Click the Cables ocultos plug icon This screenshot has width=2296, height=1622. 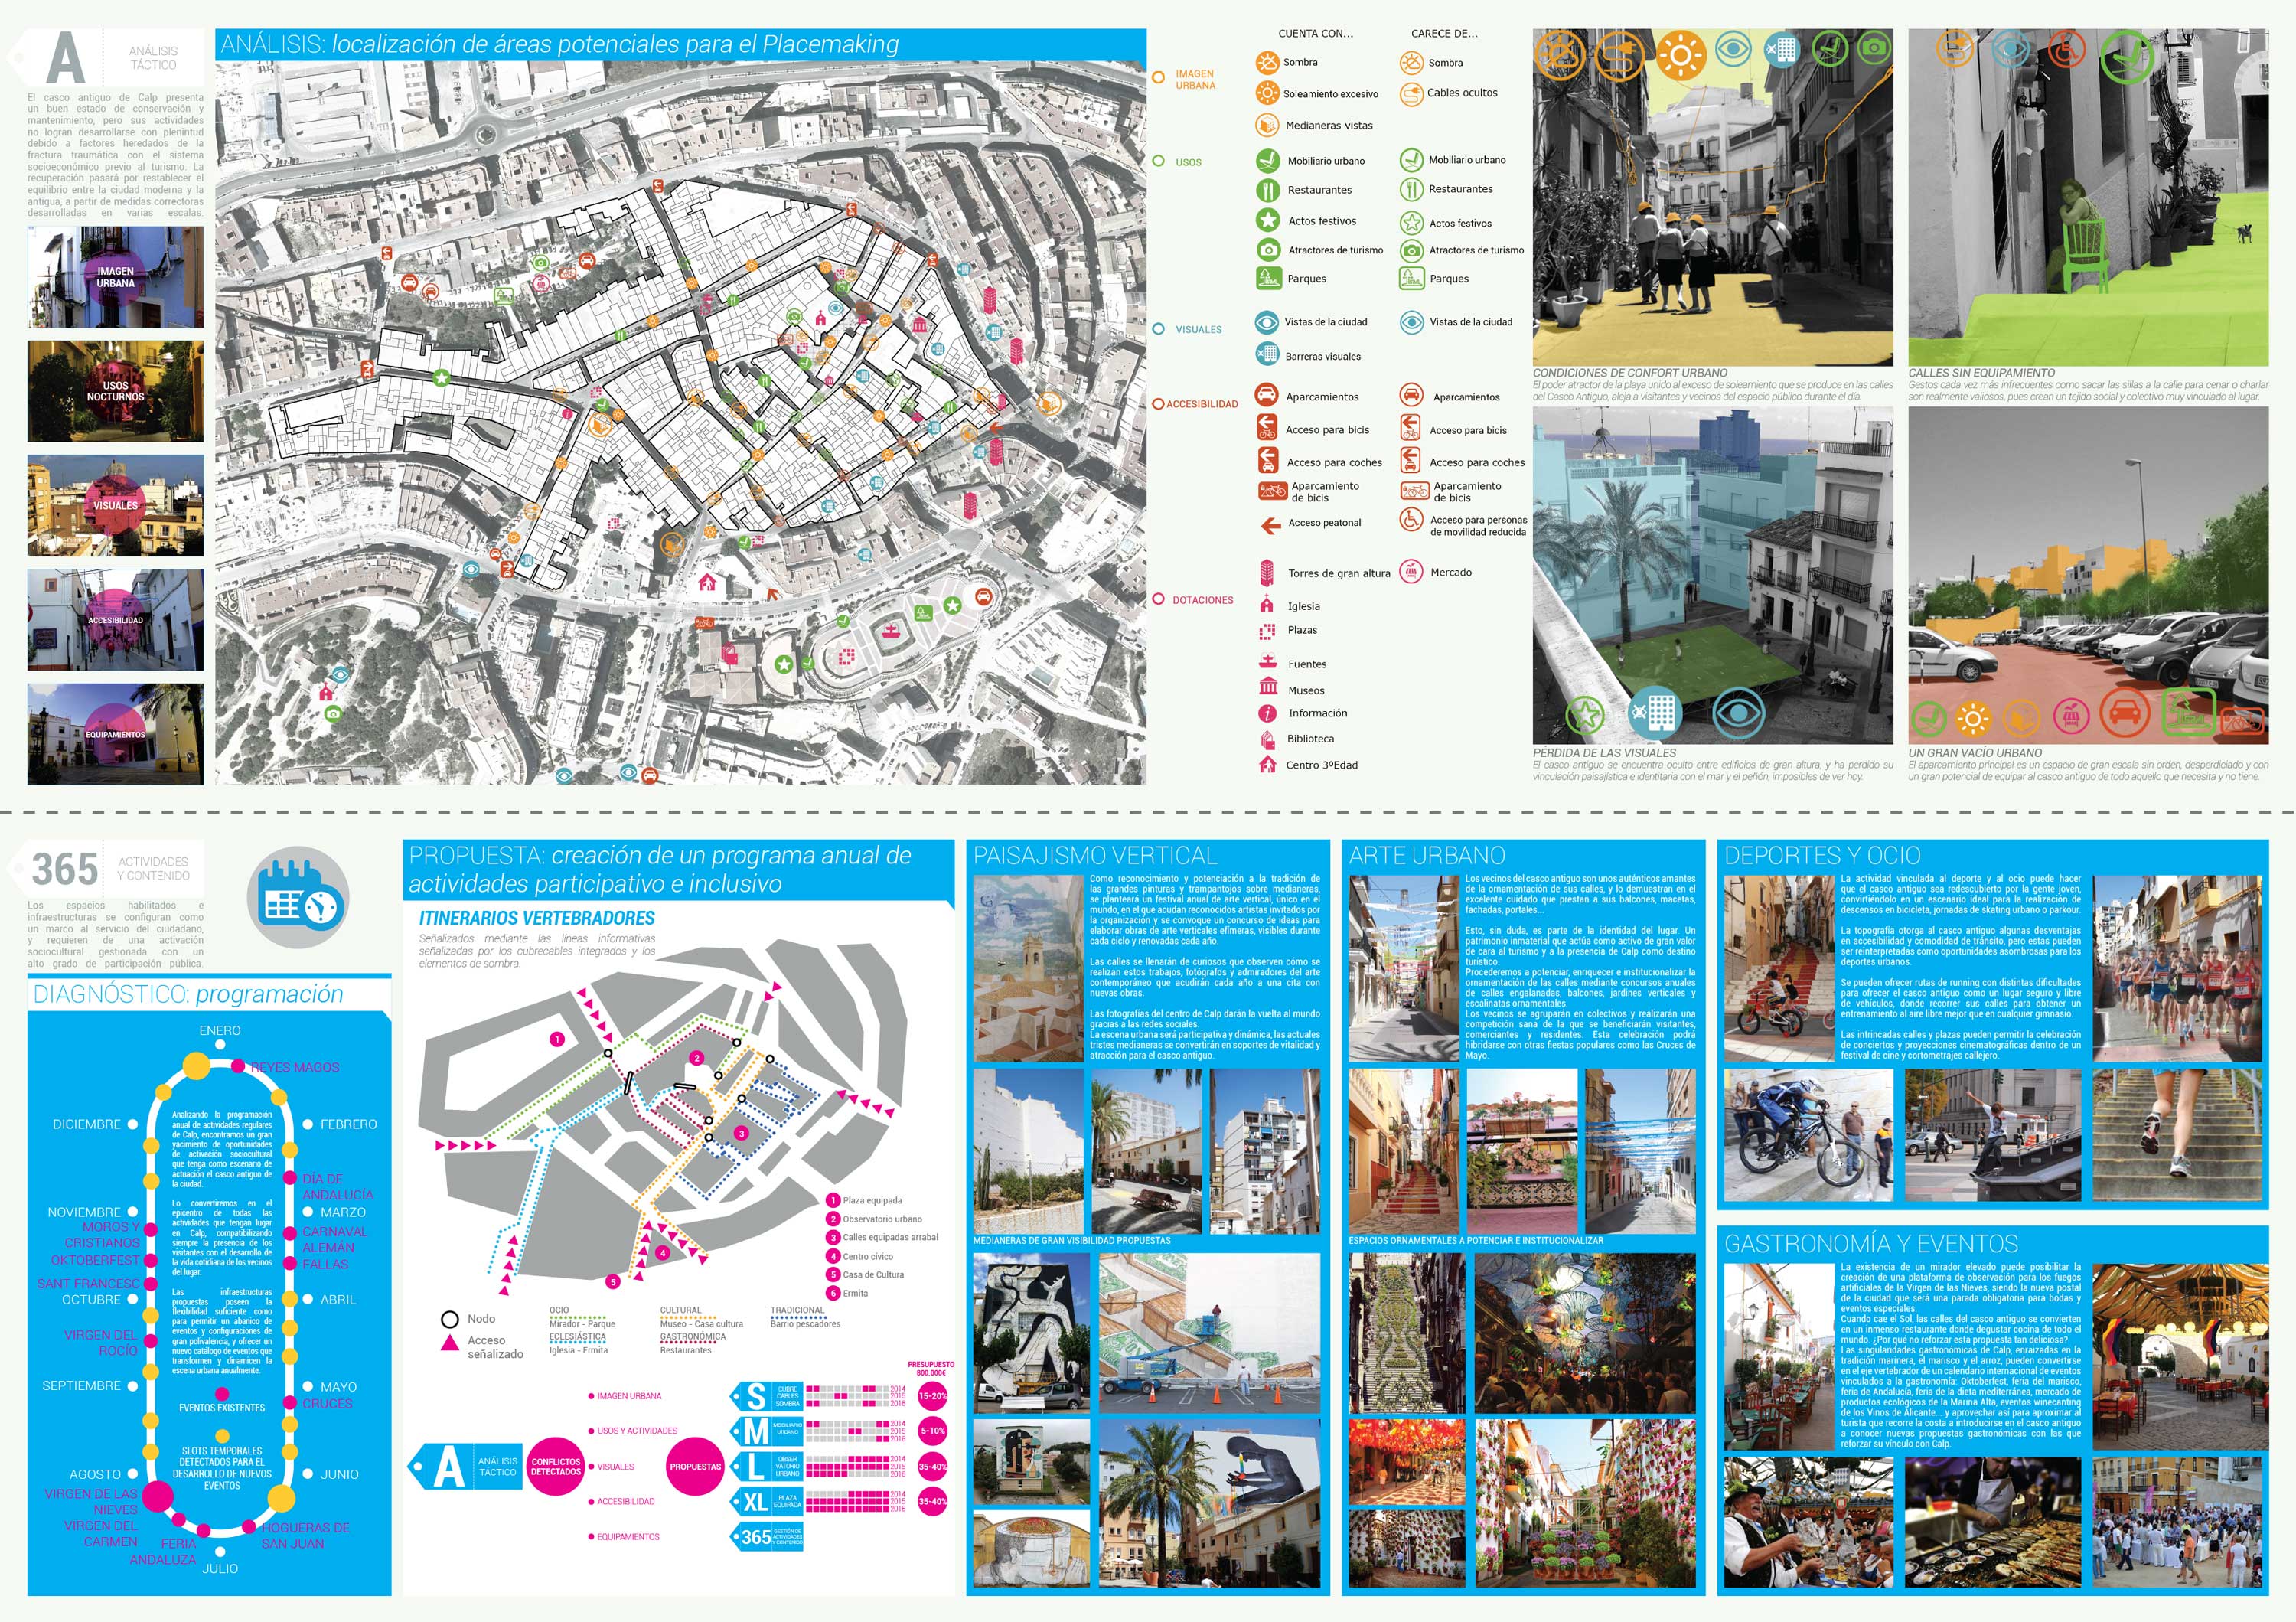[1411, 94]
